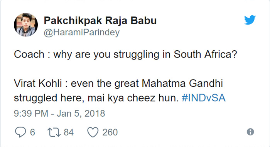
Task: Click the Twitter bird logo
Action: (x=250, y=20)
